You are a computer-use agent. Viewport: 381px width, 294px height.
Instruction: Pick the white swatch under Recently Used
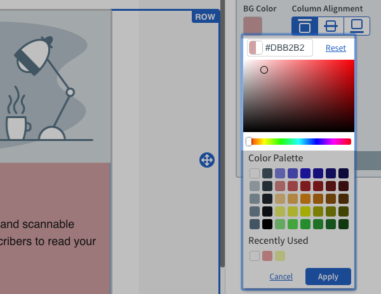pos(255,256)
